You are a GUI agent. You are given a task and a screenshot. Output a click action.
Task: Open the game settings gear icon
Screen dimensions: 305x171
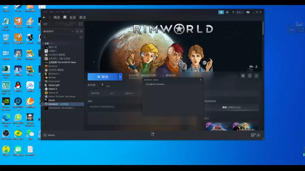click(x=243, y=76)
